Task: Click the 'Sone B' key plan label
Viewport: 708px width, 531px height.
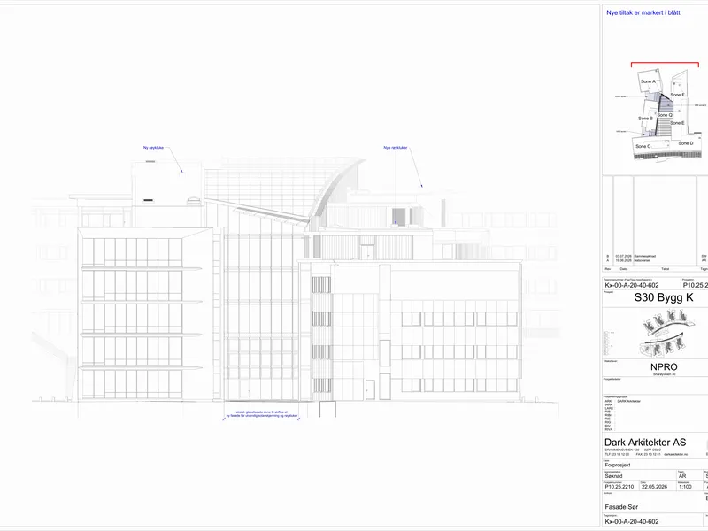Action: (x=645, y=119)
